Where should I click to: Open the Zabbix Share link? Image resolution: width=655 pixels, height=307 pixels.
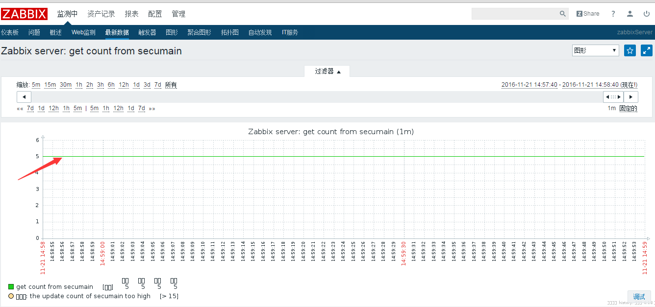tap(588, 14)
